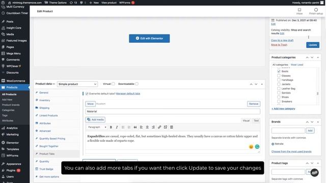Open the Simple product type dropdown
Image resolution: width=326 pixels, height=183 pixels.
pos(77,84)
